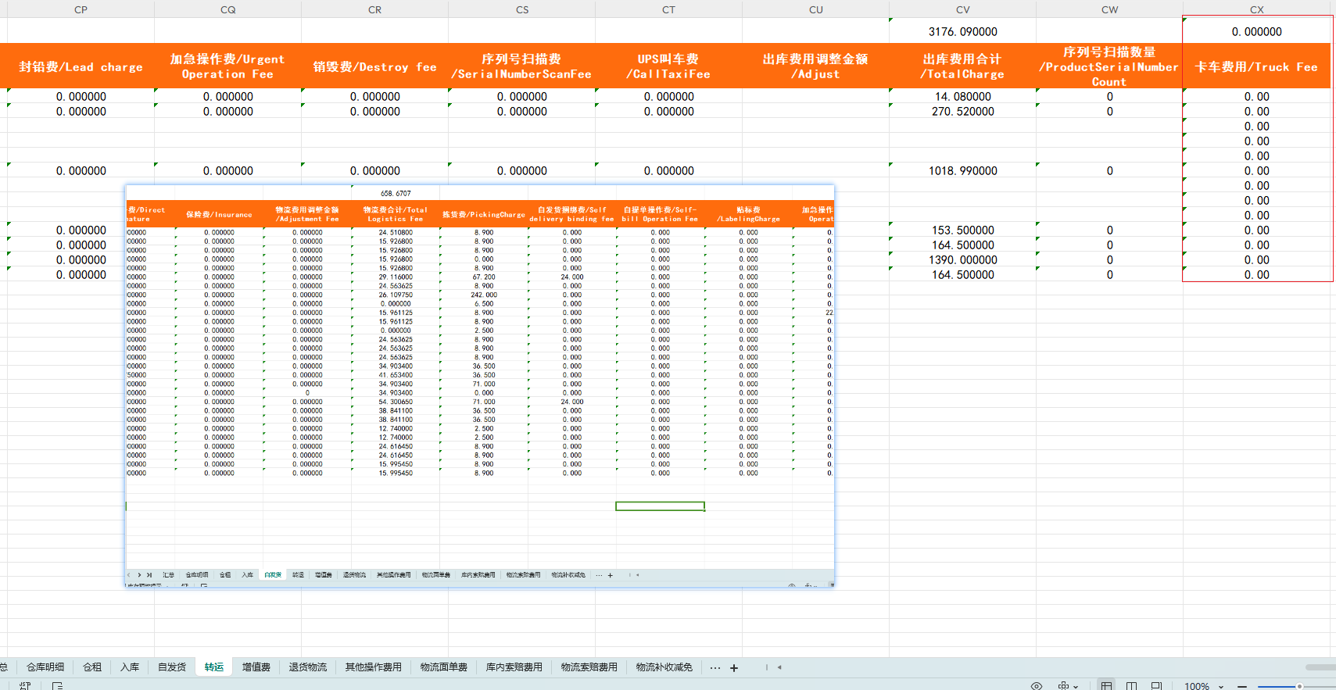
Task: Switch to page break preview icon
Action: [1156, 685]
